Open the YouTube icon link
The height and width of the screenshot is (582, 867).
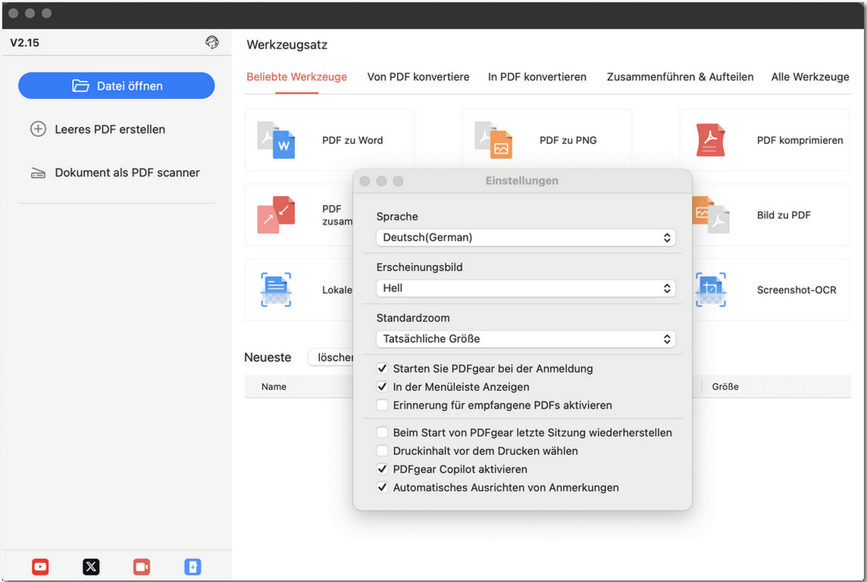pos(40,566)
